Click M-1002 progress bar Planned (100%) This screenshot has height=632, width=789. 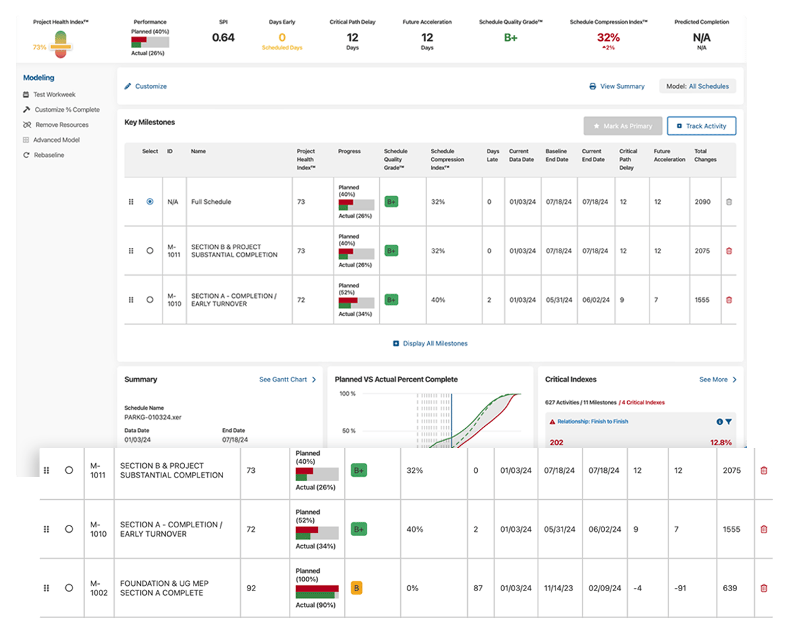pyautogui.click(x=317, y=592)
